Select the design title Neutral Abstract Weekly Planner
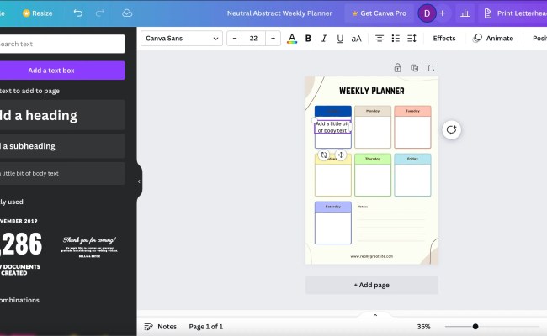Image resolution: width=547 pixels, height=336 pixels. 279,13
